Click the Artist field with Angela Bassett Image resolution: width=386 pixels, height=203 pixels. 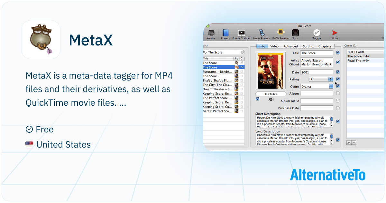[x=317, y=62]
